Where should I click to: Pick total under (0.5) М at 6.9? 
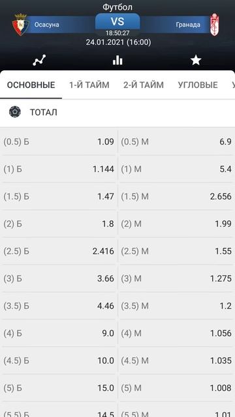point(176,142)
